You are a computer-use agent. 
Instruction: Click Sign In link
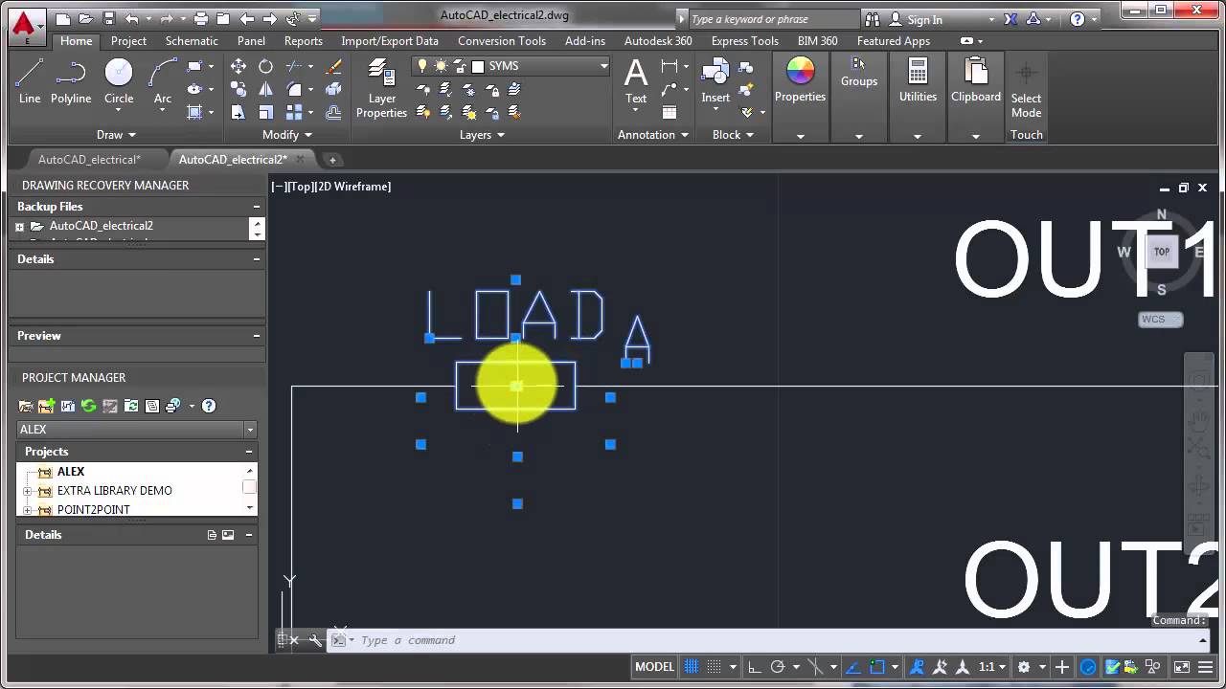pos(924,19)
